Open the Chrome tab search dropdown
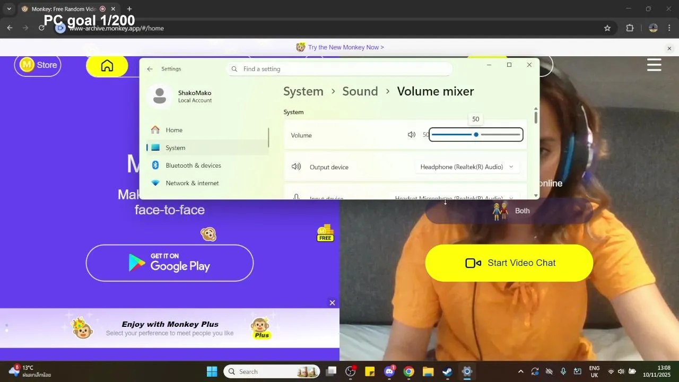The image size is (679, 382). pos(8,9)
